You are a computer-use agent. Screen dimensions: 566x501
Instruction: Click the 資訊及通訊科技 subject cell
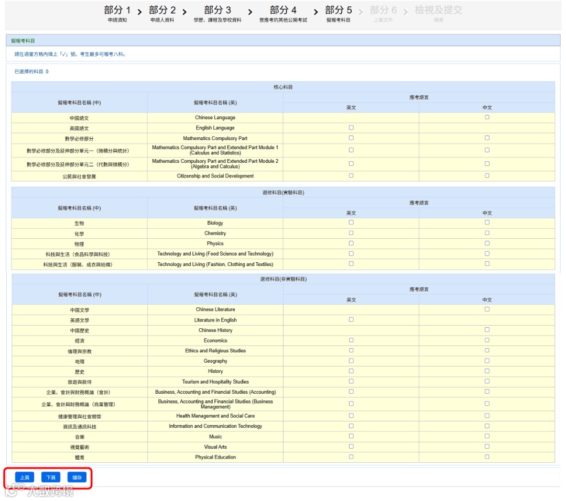point(80,426)
